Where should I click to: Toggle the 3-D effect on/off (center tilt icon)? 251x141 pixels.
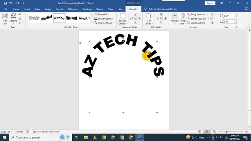pos(161,19)
